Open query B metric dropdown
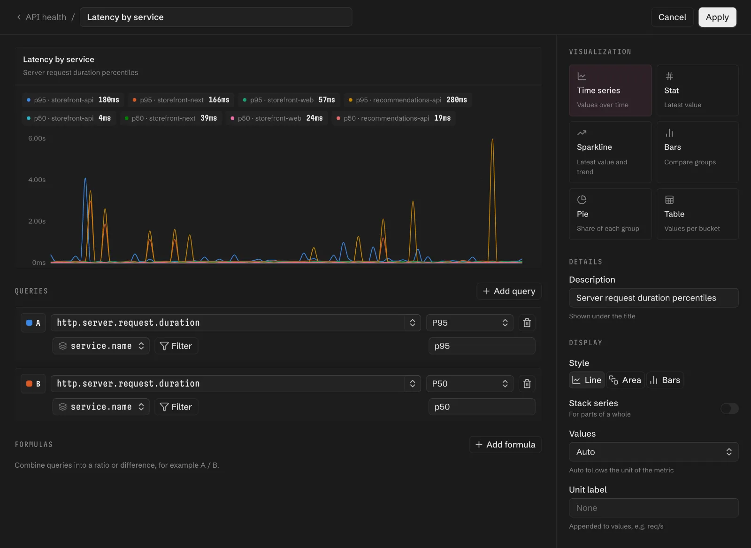Image resolution: width=751 pixels, height=548 pixels. 236,384
